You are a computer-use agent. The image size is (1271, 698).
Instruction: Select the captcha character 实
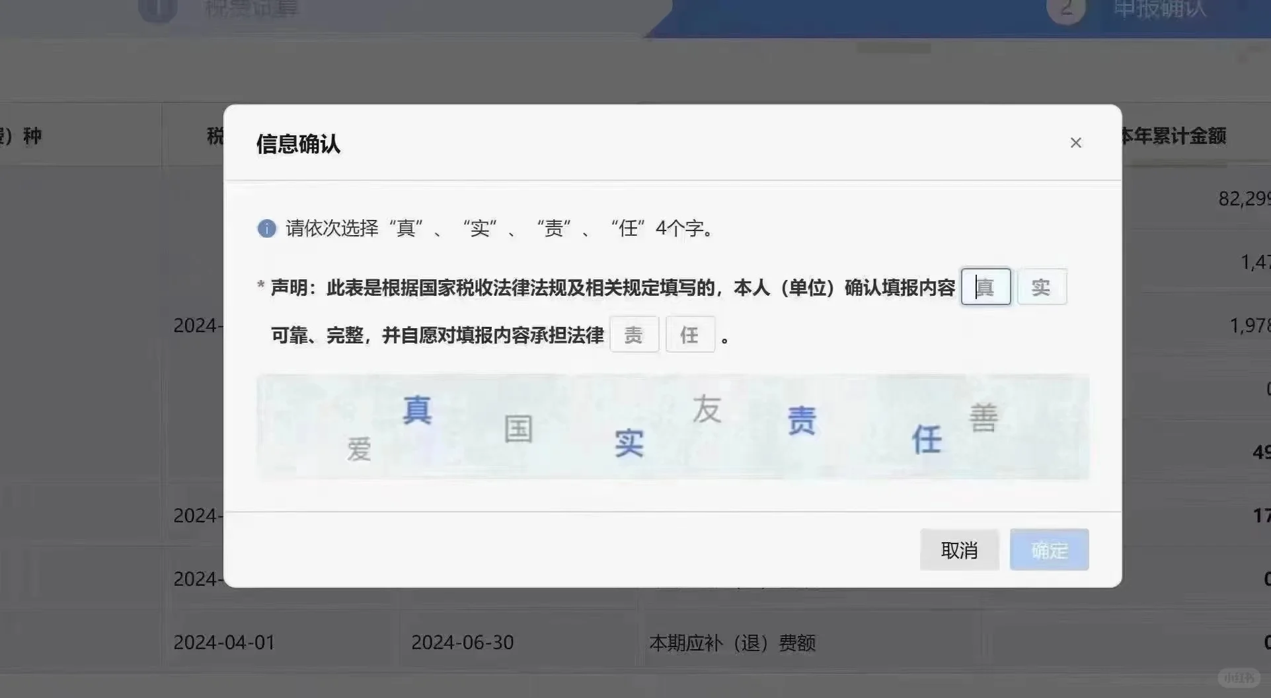629,443
